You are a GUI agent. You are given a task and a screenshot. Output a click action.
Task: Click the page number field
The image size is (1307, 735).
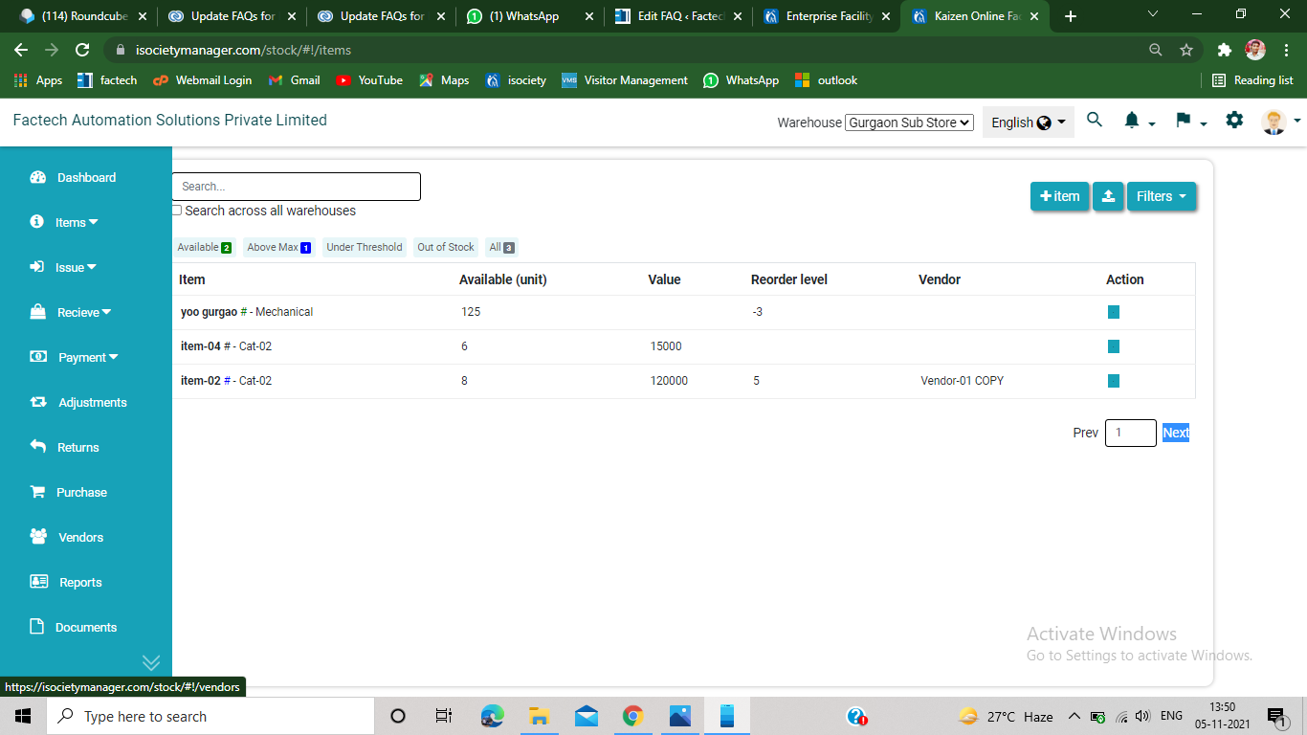click(1131, 433)
